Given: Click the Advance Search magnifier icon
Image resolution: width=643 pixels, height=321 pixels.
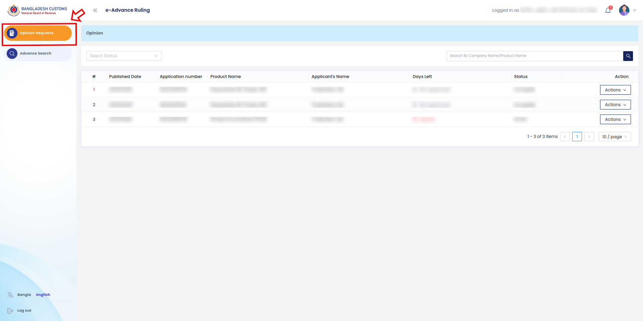Looking at the screenshot, I should [12, 54].
